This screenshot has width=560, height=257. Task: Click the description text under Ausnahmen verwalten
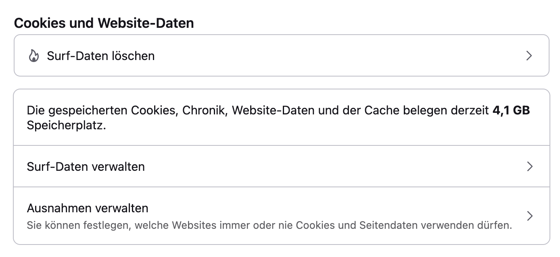pyautogui.click(x=269, y=225)
